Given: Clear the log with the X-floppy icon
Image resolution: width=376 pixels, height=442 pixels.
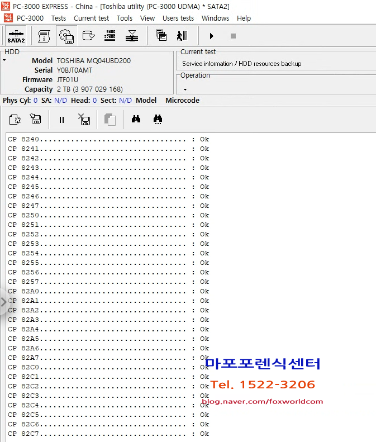Looking at the screenshot, I should (x=84, y=119).
